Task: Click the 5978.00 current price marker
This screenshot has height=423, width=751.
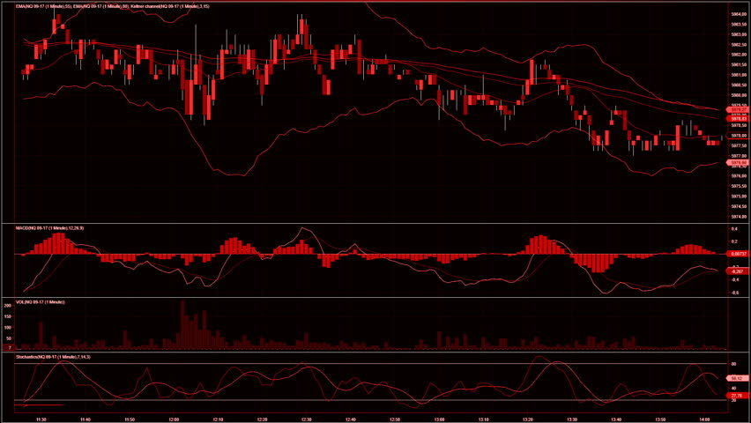Action: pyautogui.click(x=738, y=136)
